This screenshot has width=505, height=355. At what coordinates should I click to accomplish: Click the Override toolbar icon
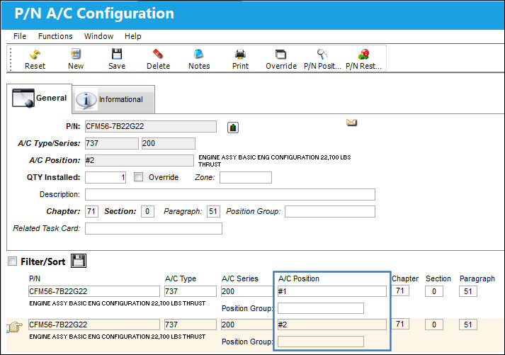[x=281, y=54]
